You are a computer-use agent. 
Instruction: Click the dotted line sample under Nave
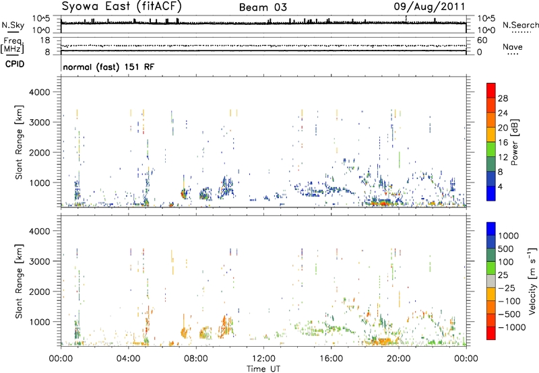point(513,54)
